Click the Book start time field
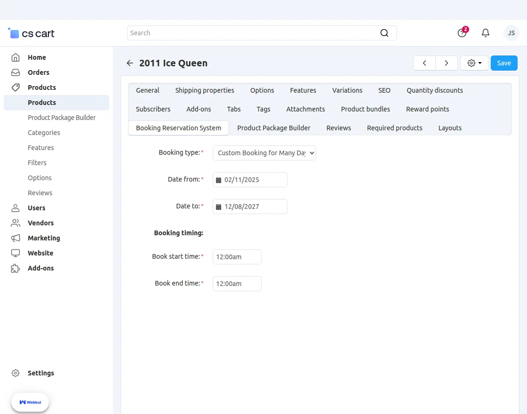Screen dimensions: 527x414 237,257
